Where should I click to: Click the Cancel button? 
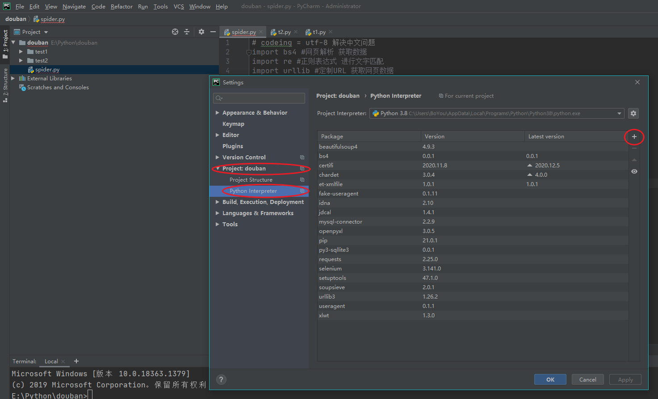pos(588,379)
